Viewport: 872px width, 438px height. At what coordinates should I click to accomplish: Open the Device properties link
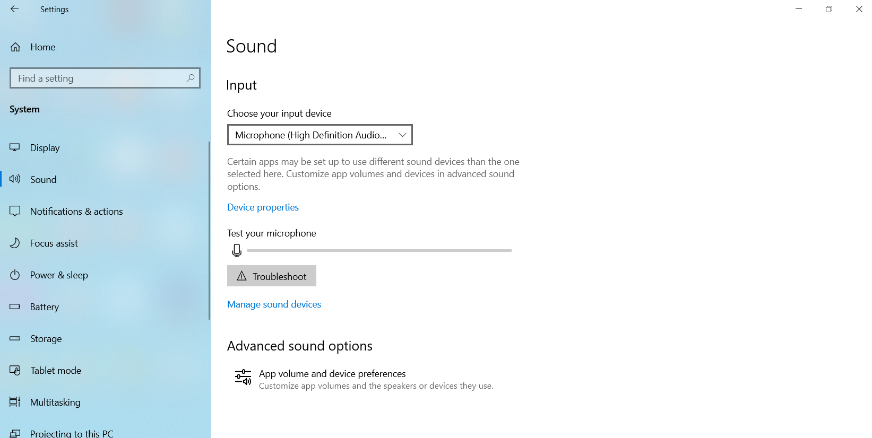263,207
